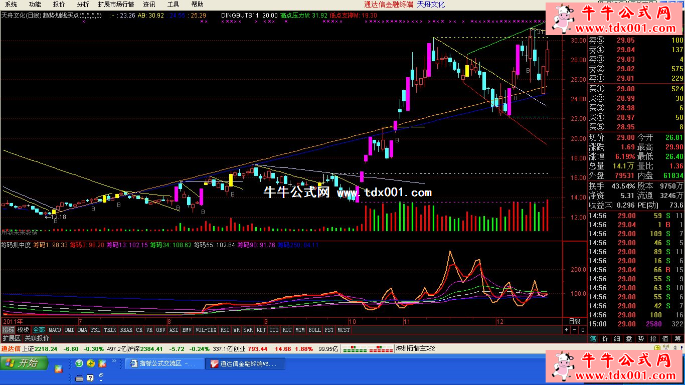Screen dimensions: 685x385
Task: Switch to the MACD indicator tab
Action: pos(55,330)
